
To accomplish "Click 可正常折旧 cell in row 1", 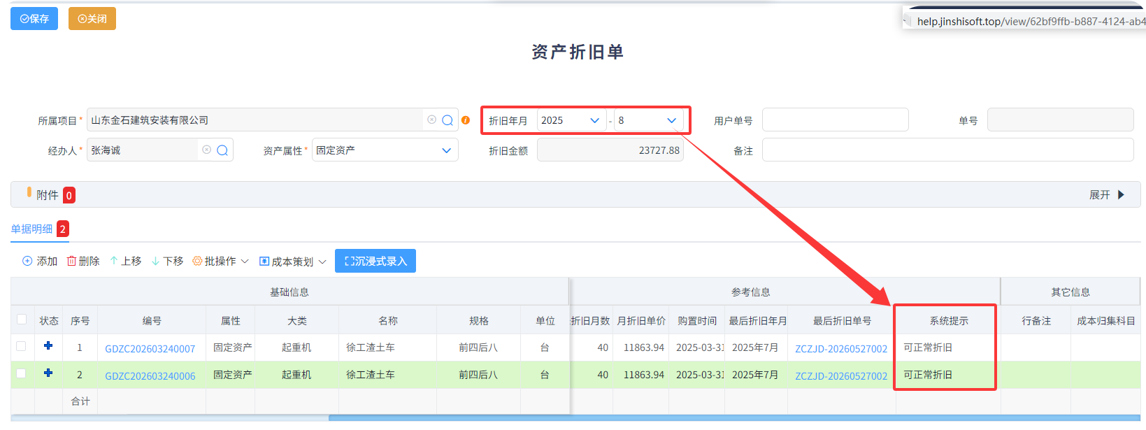I will 948,347.
